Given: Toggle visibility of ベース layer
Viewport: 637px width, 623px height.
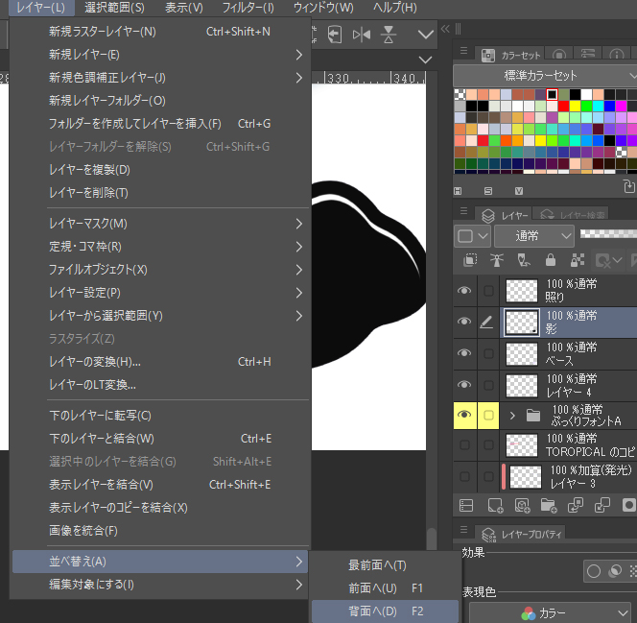Looking at the screenshot, I should point(464,353).
